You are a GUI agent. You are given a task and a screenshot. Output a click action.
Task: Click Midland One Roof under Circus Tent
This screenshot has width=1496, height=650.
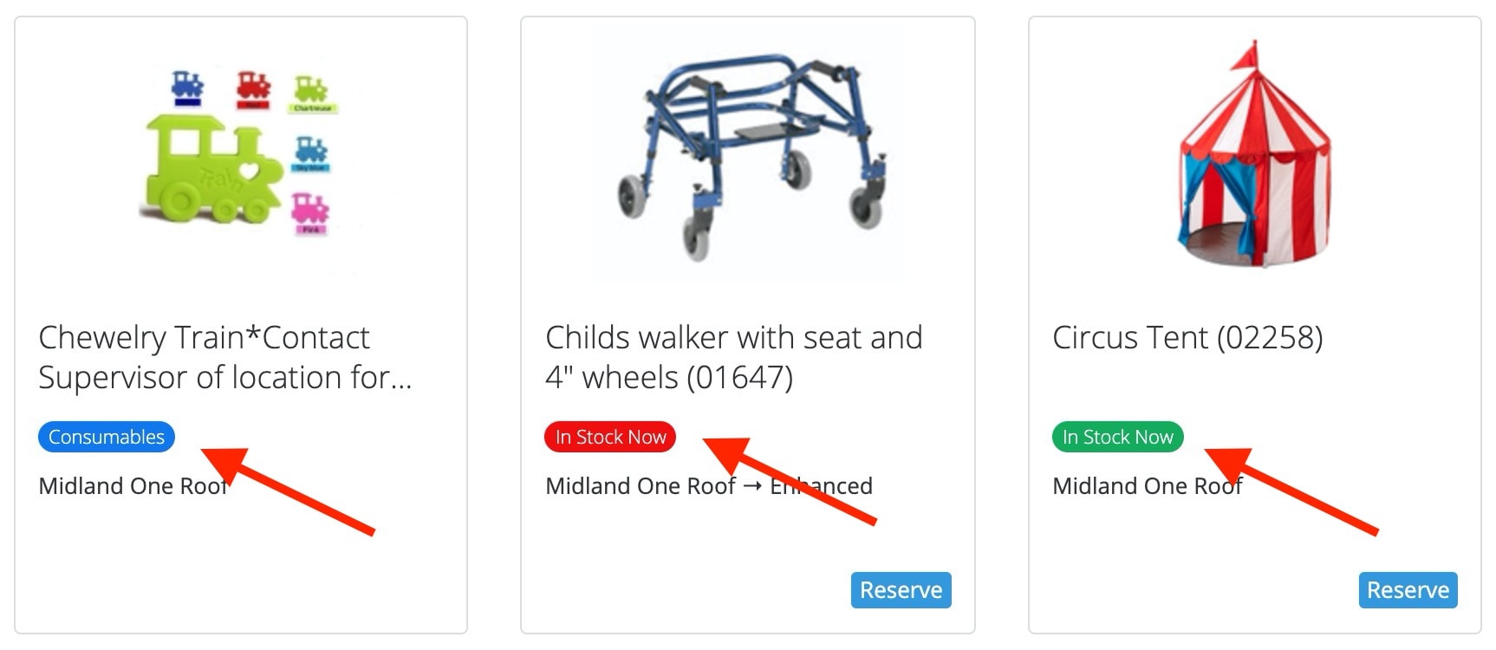[1148, 486]
